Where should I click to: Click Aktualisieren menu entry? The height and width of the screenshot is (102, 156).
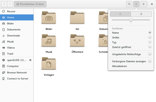coord(120,66)
